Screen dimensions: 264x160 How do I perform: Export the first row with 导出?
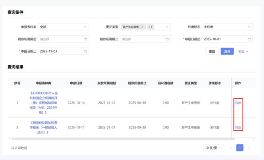pyautogui.click(x=238, y=103)
